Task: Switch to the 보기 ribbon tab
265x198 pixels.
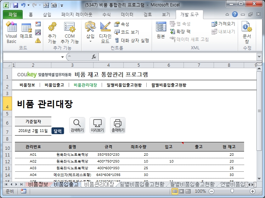Action: [x=166, y=15]
